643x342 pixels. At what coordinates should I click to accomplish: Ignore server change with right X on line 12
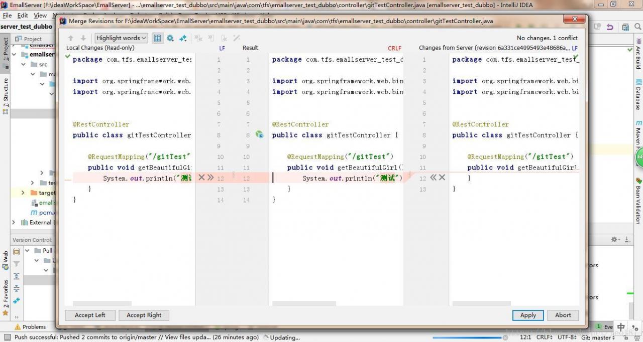442,178
